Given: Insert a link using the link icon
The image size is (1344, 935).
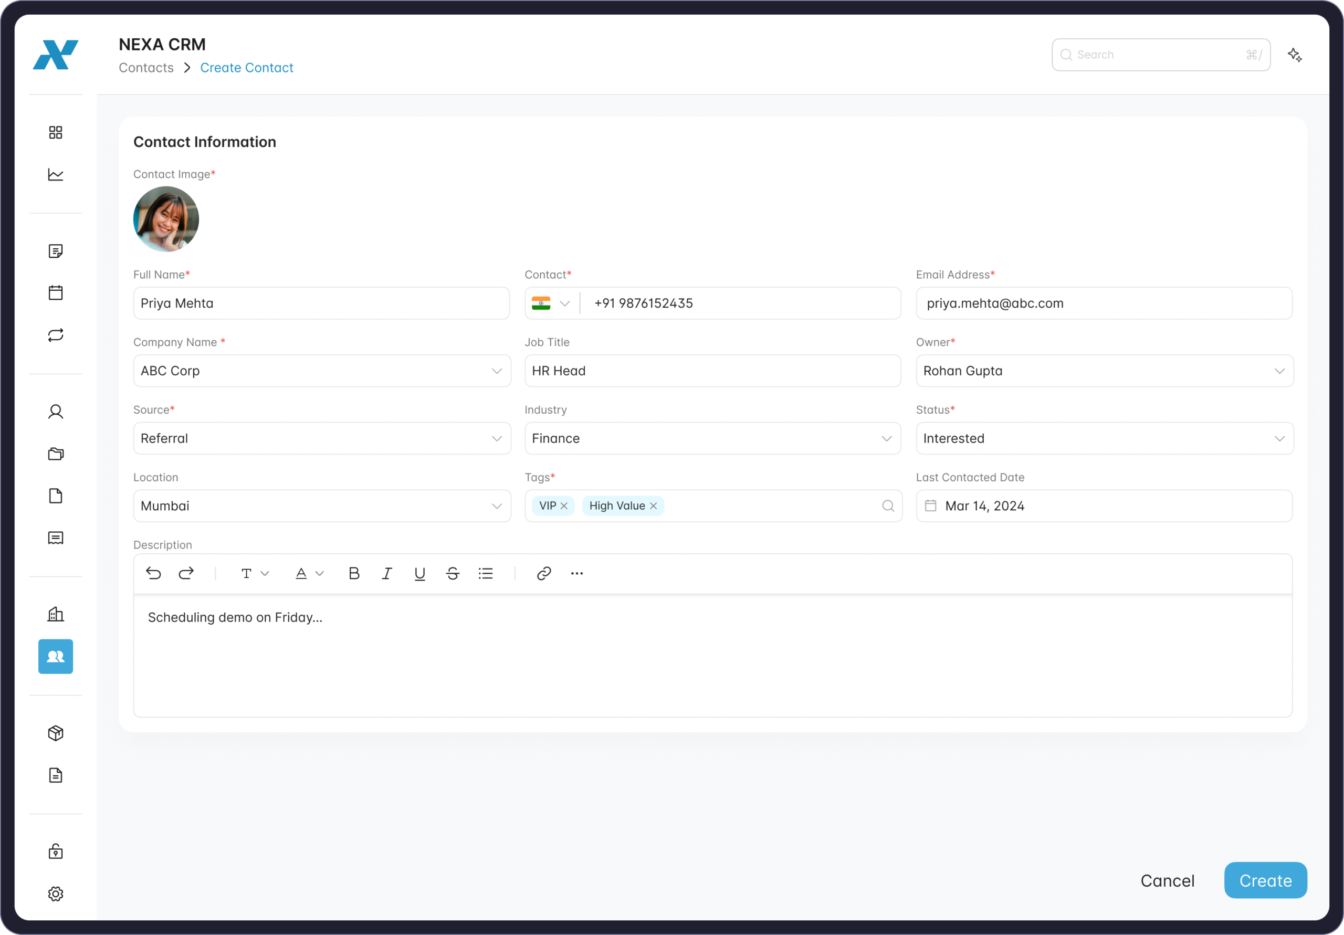Looking at the screenshot, I should click(x=544, y=573).
